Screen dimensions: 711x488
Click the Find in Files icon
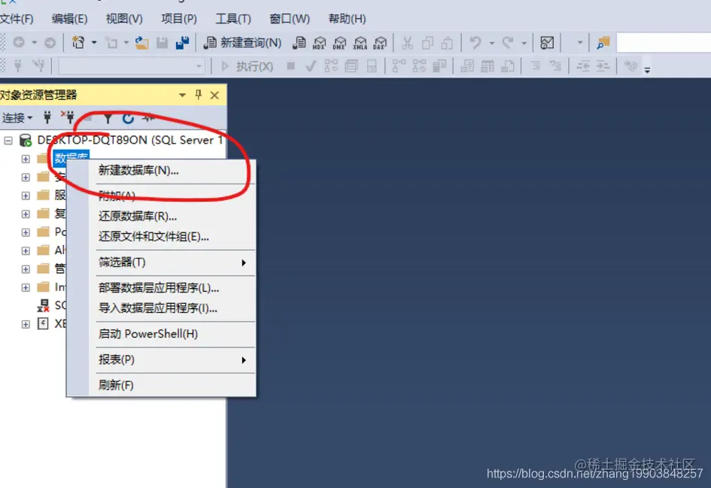(x=603, y=43)
